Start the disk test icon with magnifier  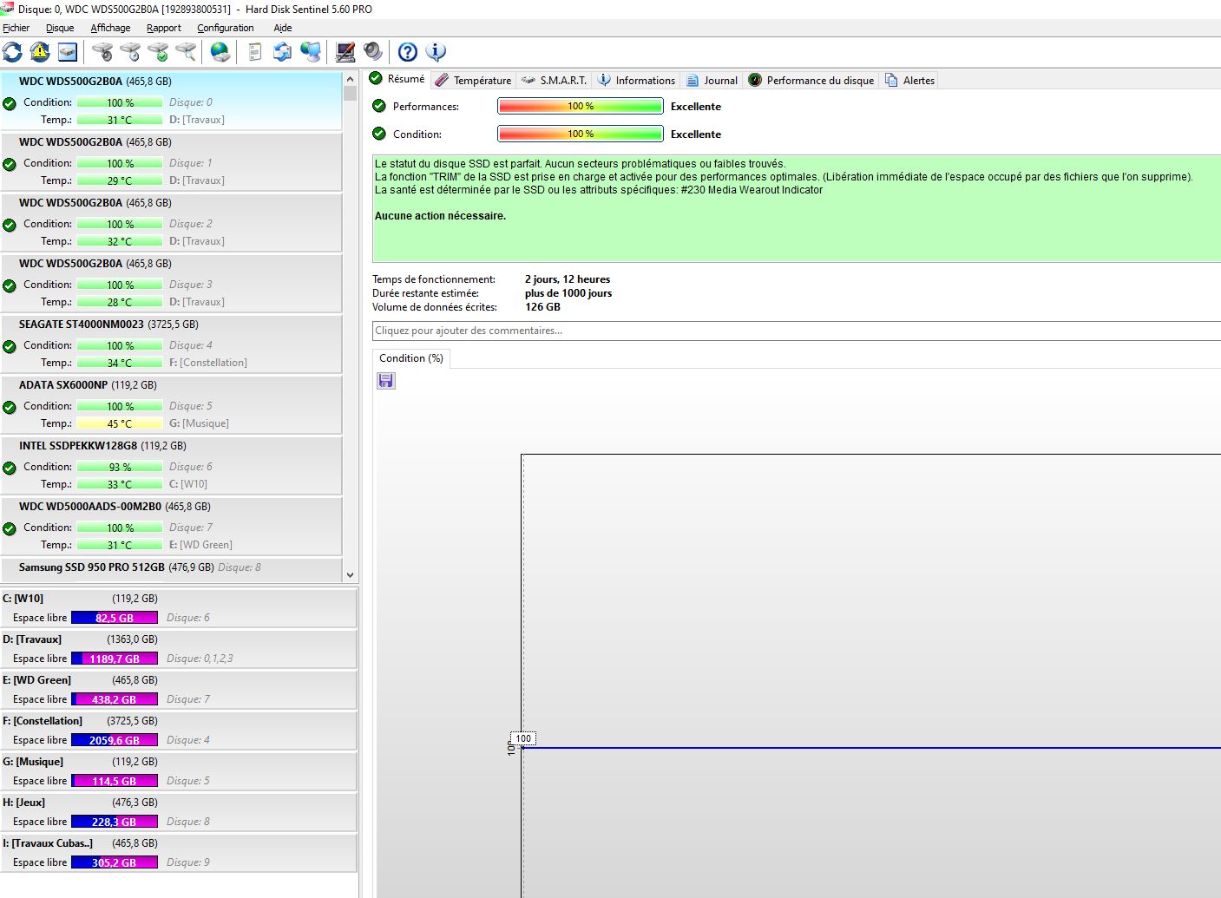tap(186, 52)
